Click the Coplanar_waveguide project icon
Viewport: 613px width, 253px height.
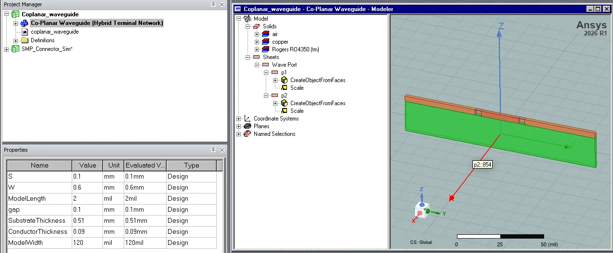pos(15,14)
